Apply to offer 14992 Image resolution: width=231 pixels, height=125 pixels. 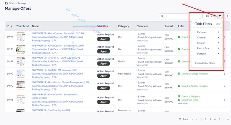click(x=103, y=88)
